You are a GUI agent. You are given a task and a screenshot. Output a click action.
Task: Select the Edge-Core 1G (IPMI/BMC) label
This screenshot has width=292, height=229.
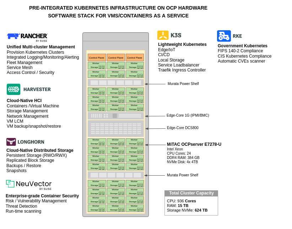188,116
